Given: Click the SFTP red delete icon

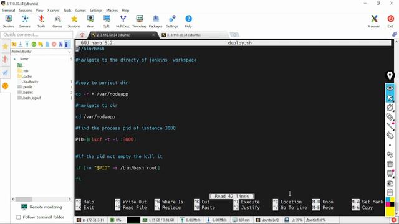Looking at the screenshot, I should pyautogui.click(x=54, y=44).
